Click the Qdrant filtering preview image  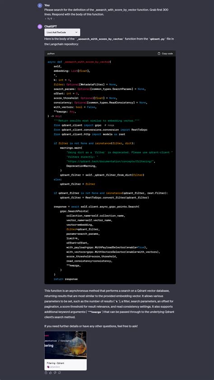[65, 345]
